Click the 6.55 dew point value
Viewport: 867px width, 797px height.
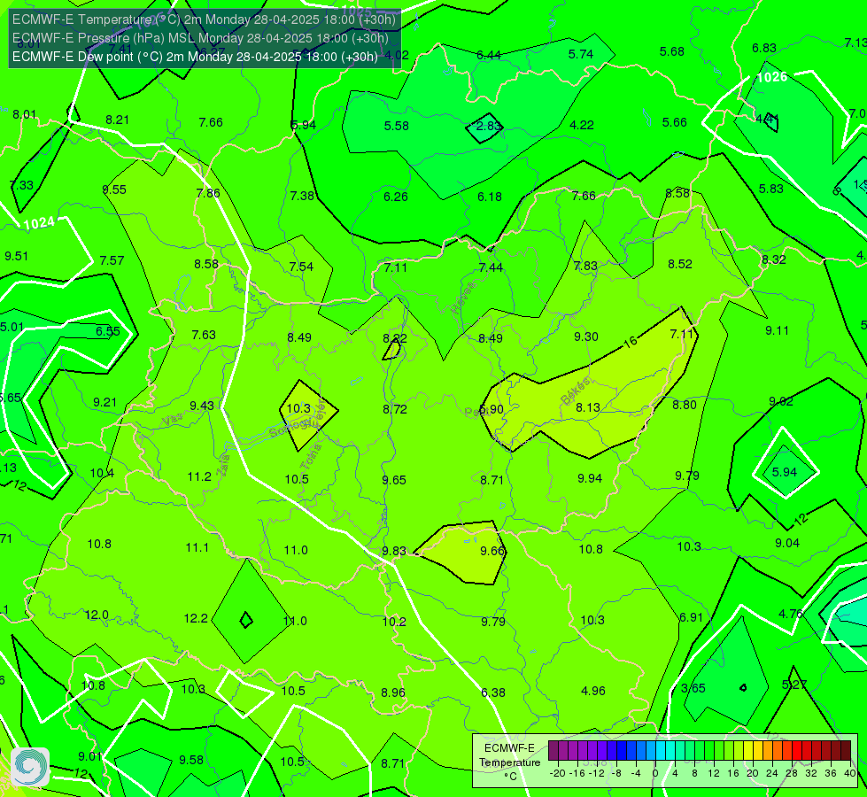108,331
